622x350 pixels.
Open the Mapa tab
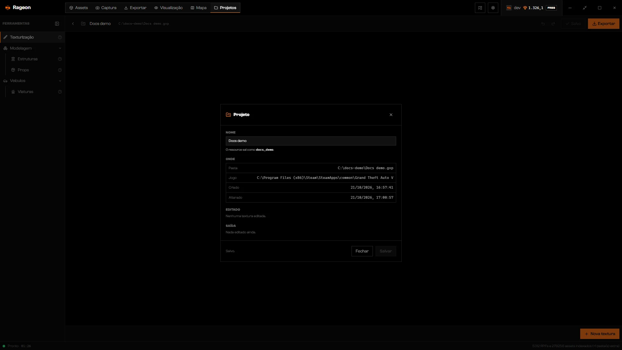(x=199, y=8)
